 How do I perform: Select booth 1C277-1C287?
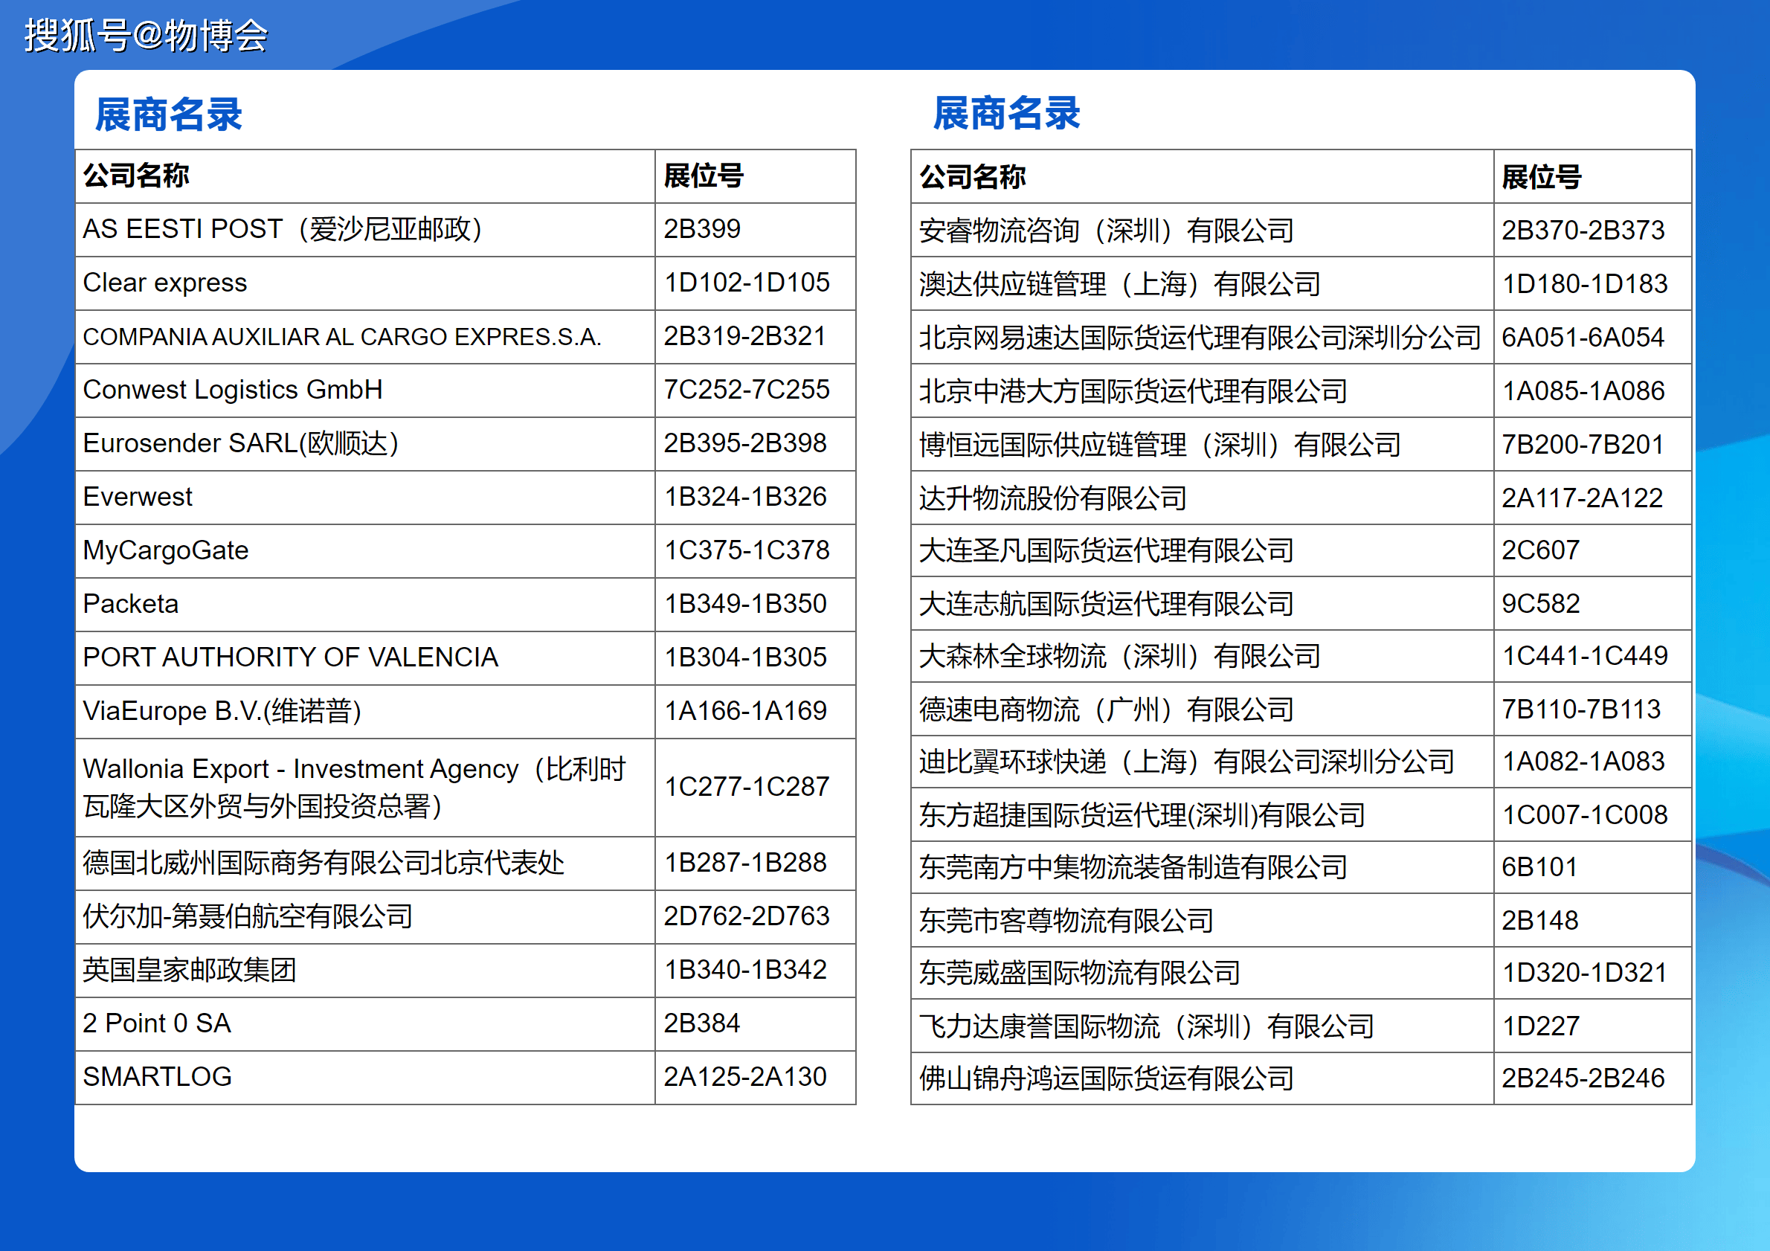[x=746, y=787]
